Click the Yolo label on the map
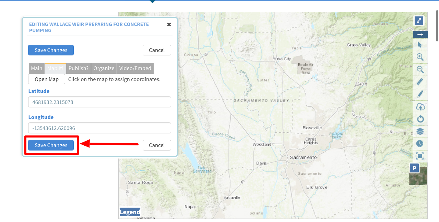Image resolution: width=439 pixels, height=222 pixels. [x=212, y=112]
